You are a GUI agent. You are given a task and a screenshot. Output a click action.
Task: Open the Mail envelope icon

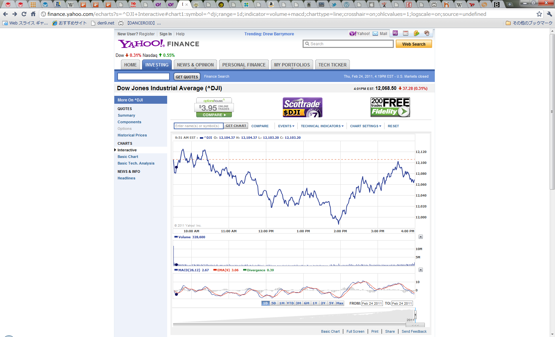pos(375,34)
